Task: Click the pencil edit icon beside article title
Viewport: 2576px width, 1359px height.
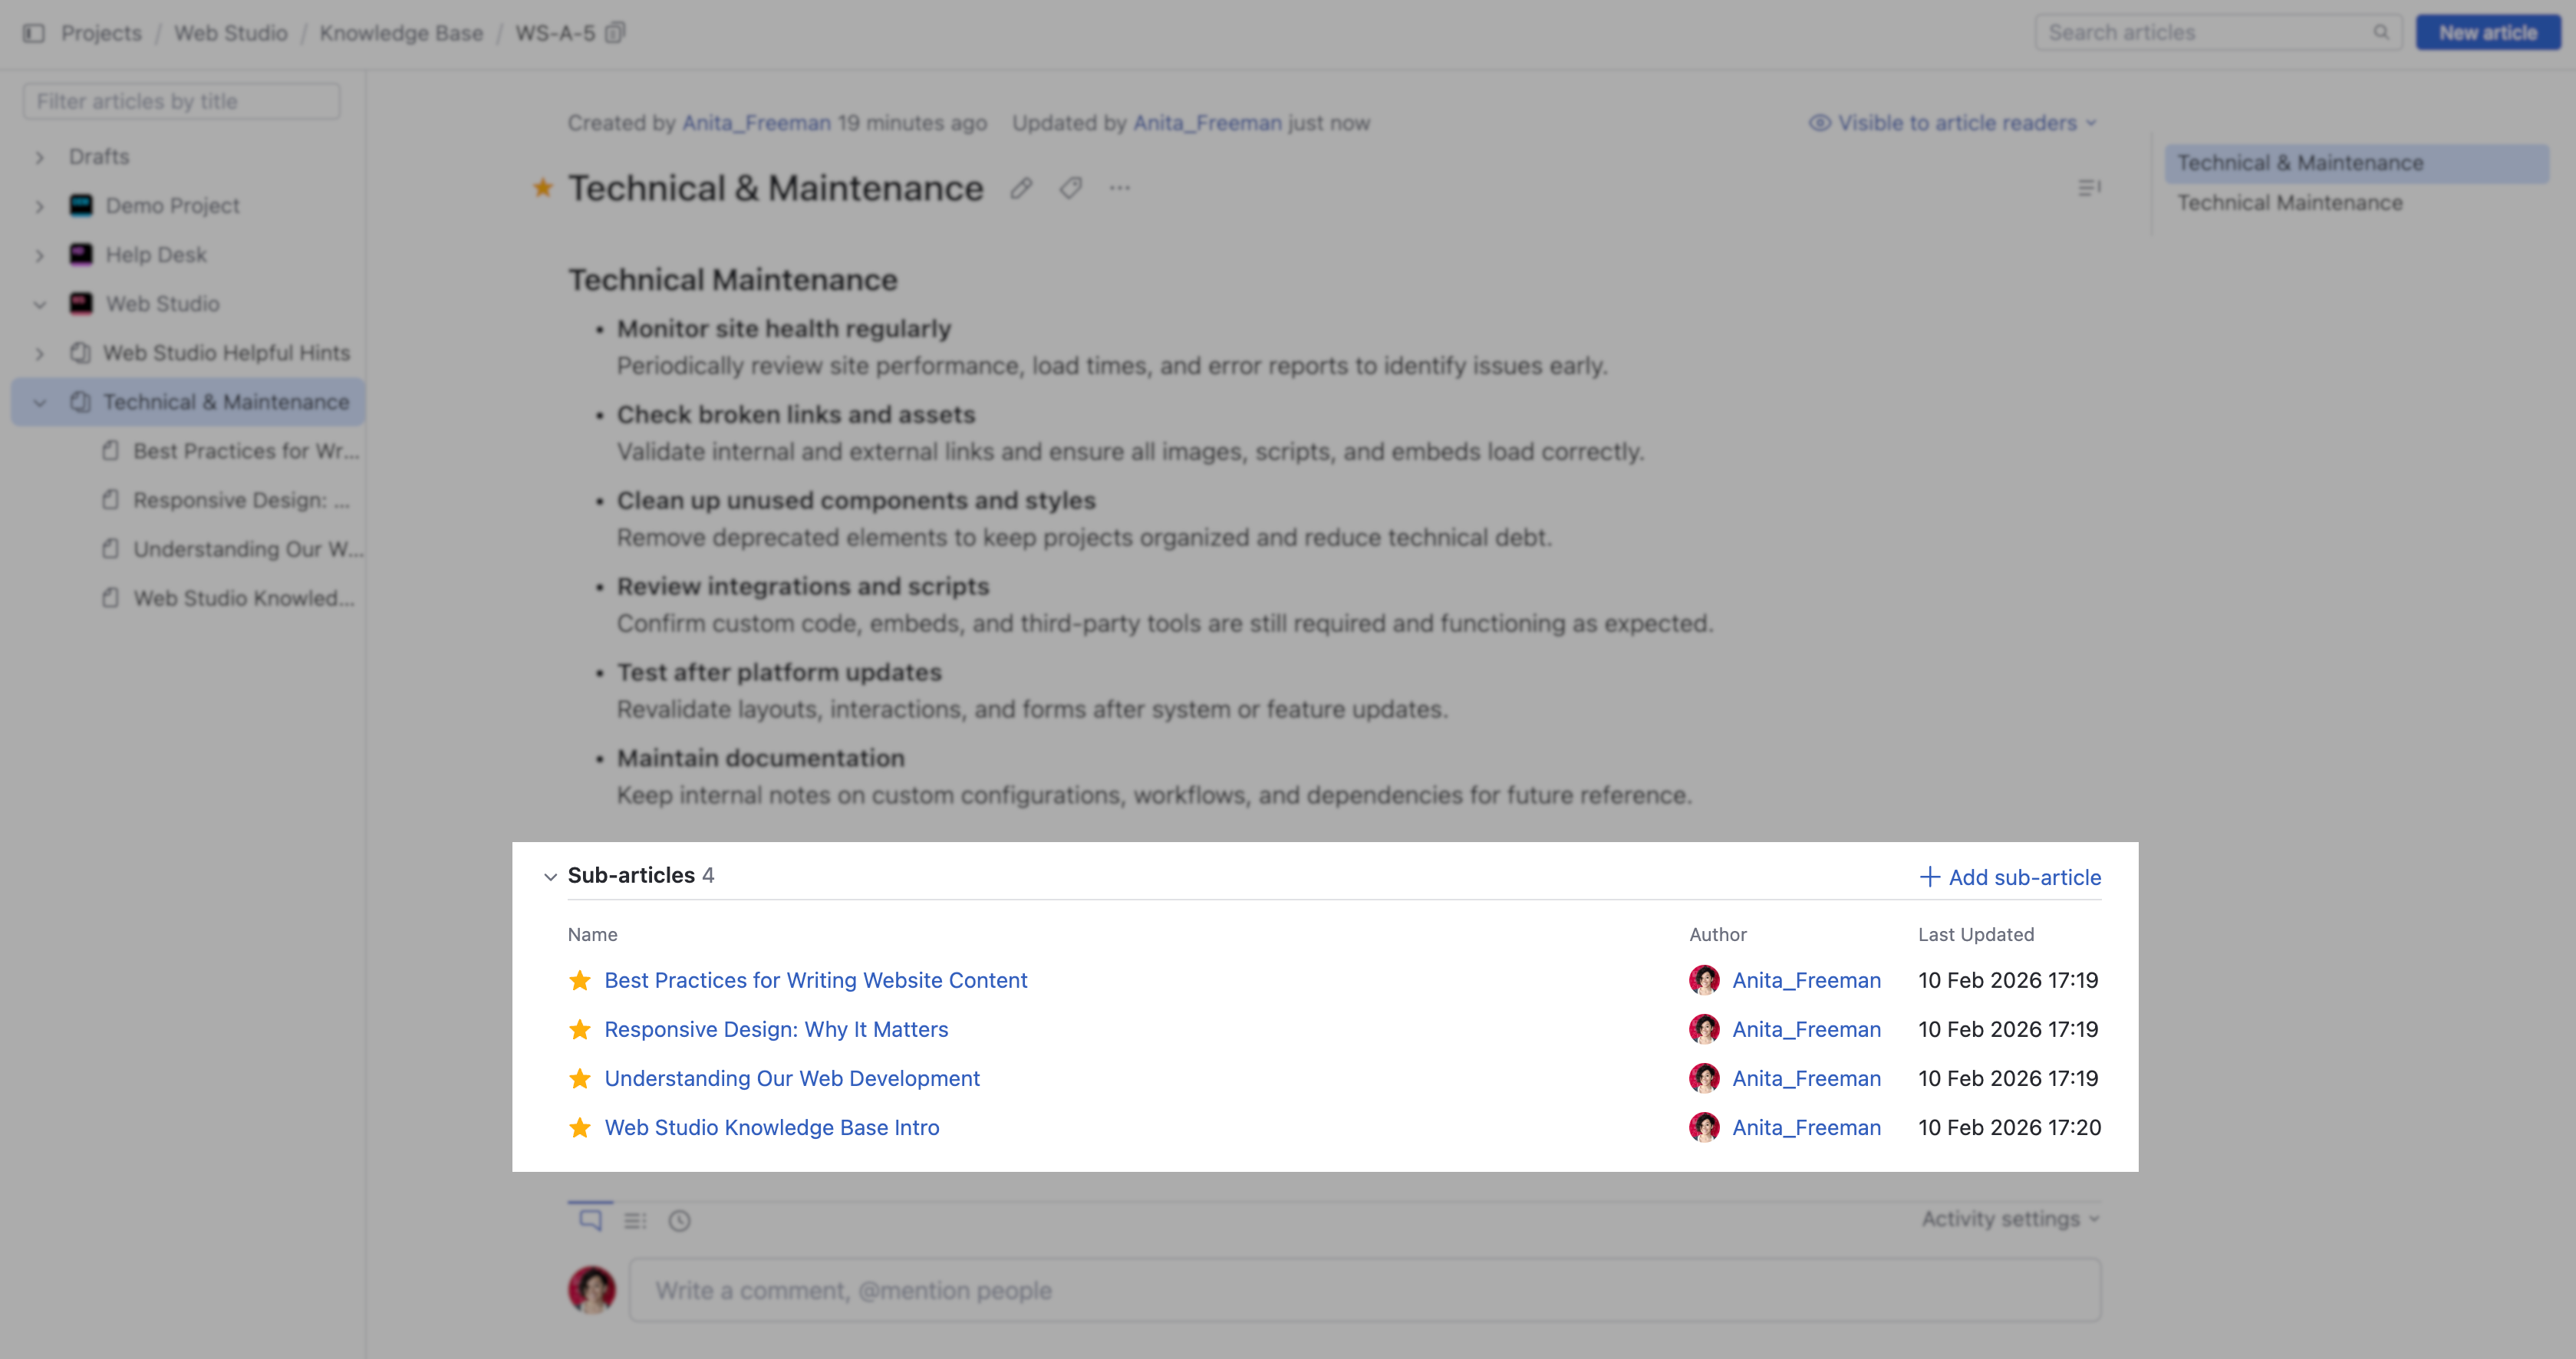Action: click(x=1020, y=188)
